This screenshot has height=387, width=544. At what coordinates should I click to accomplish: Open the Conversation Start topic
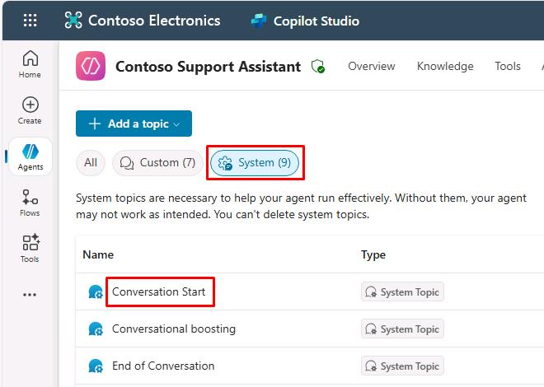157,291
